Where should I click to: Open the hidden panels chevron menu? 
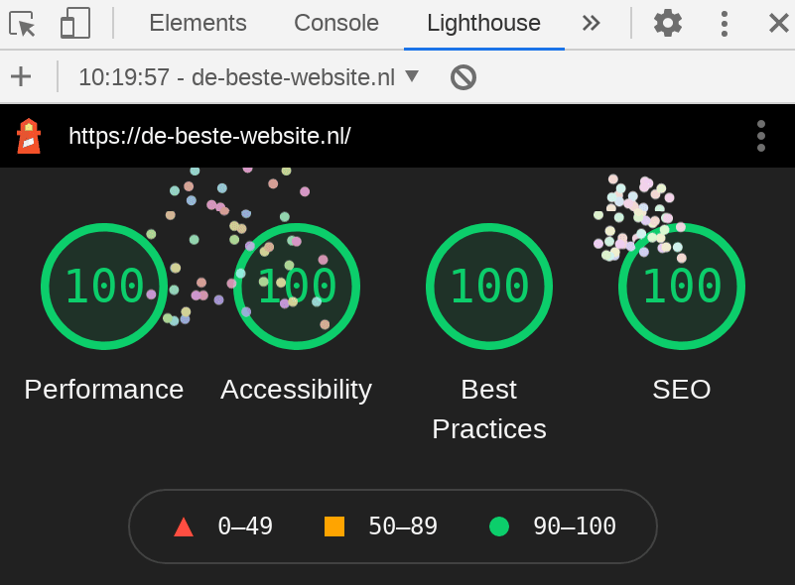tap(592, 23)
